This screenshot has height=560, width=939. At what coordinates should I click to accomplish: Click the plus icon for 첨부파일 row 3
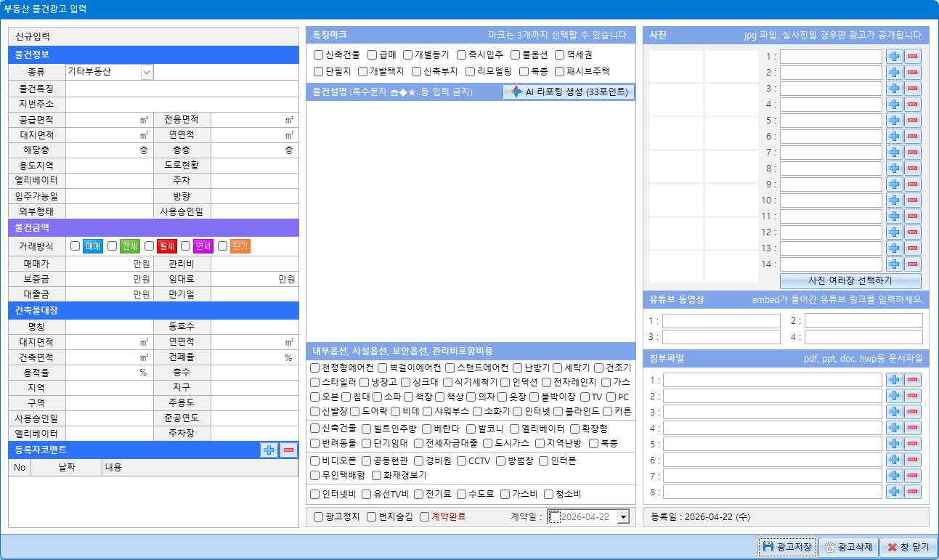(895, 412)
